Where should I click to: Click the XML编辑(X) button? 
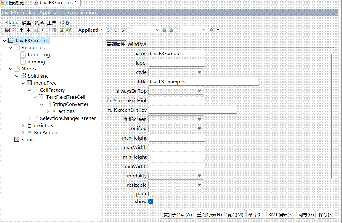(281, 214)
